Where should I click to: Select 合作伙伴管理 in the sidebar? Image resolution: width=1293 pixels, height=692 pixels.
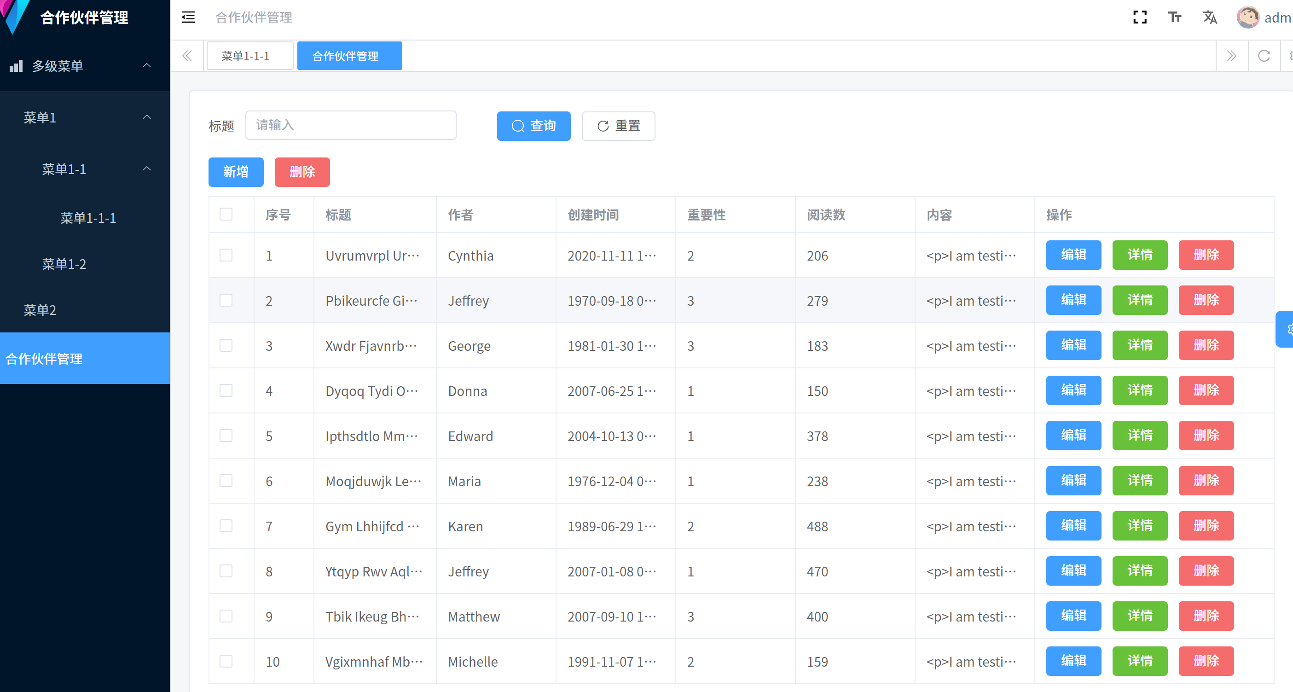click(85, 359)
